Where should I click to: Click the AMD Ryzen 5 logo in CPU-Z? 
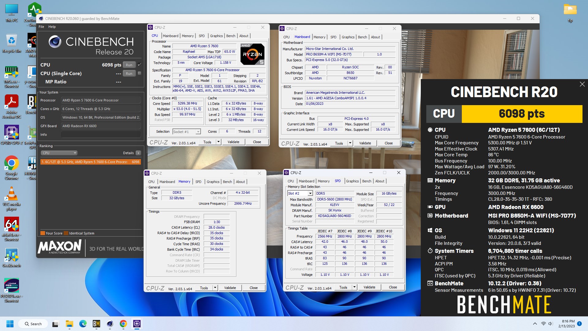pos(252,54)
